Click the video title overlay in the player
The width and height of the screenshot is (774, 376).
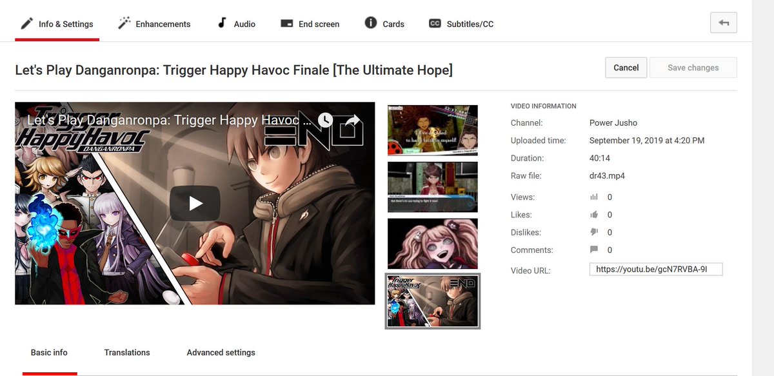coord(170,120)
